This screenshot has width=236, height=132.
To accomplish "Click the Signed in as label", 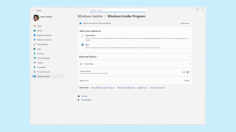I will [x=84, y=81].
